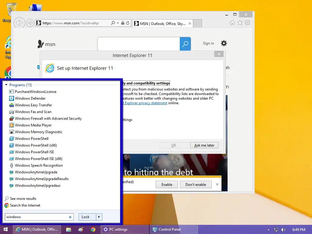Open Windows Firewall with Advanced Security icon

[12, 119]
